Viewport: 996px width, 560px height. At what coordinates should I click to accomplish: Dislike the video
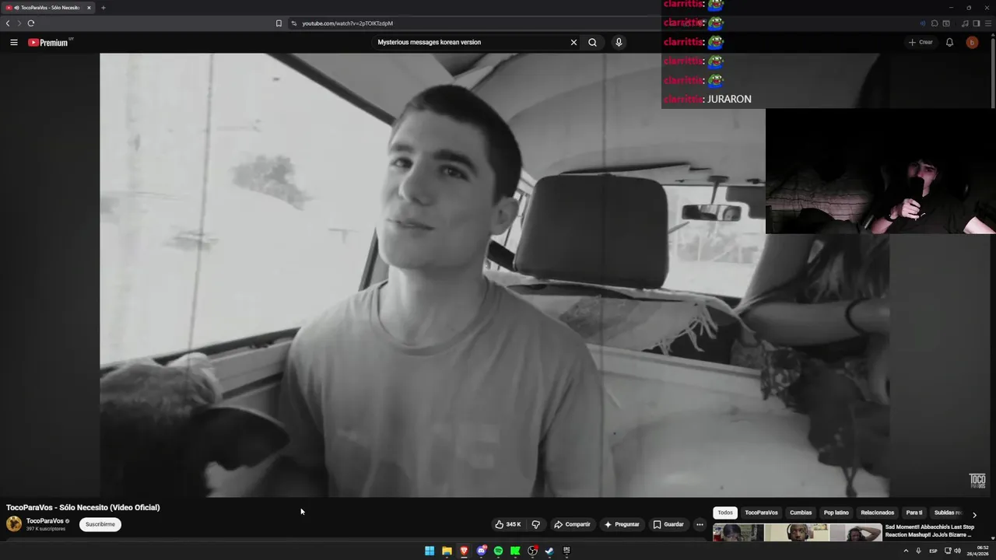535,524
